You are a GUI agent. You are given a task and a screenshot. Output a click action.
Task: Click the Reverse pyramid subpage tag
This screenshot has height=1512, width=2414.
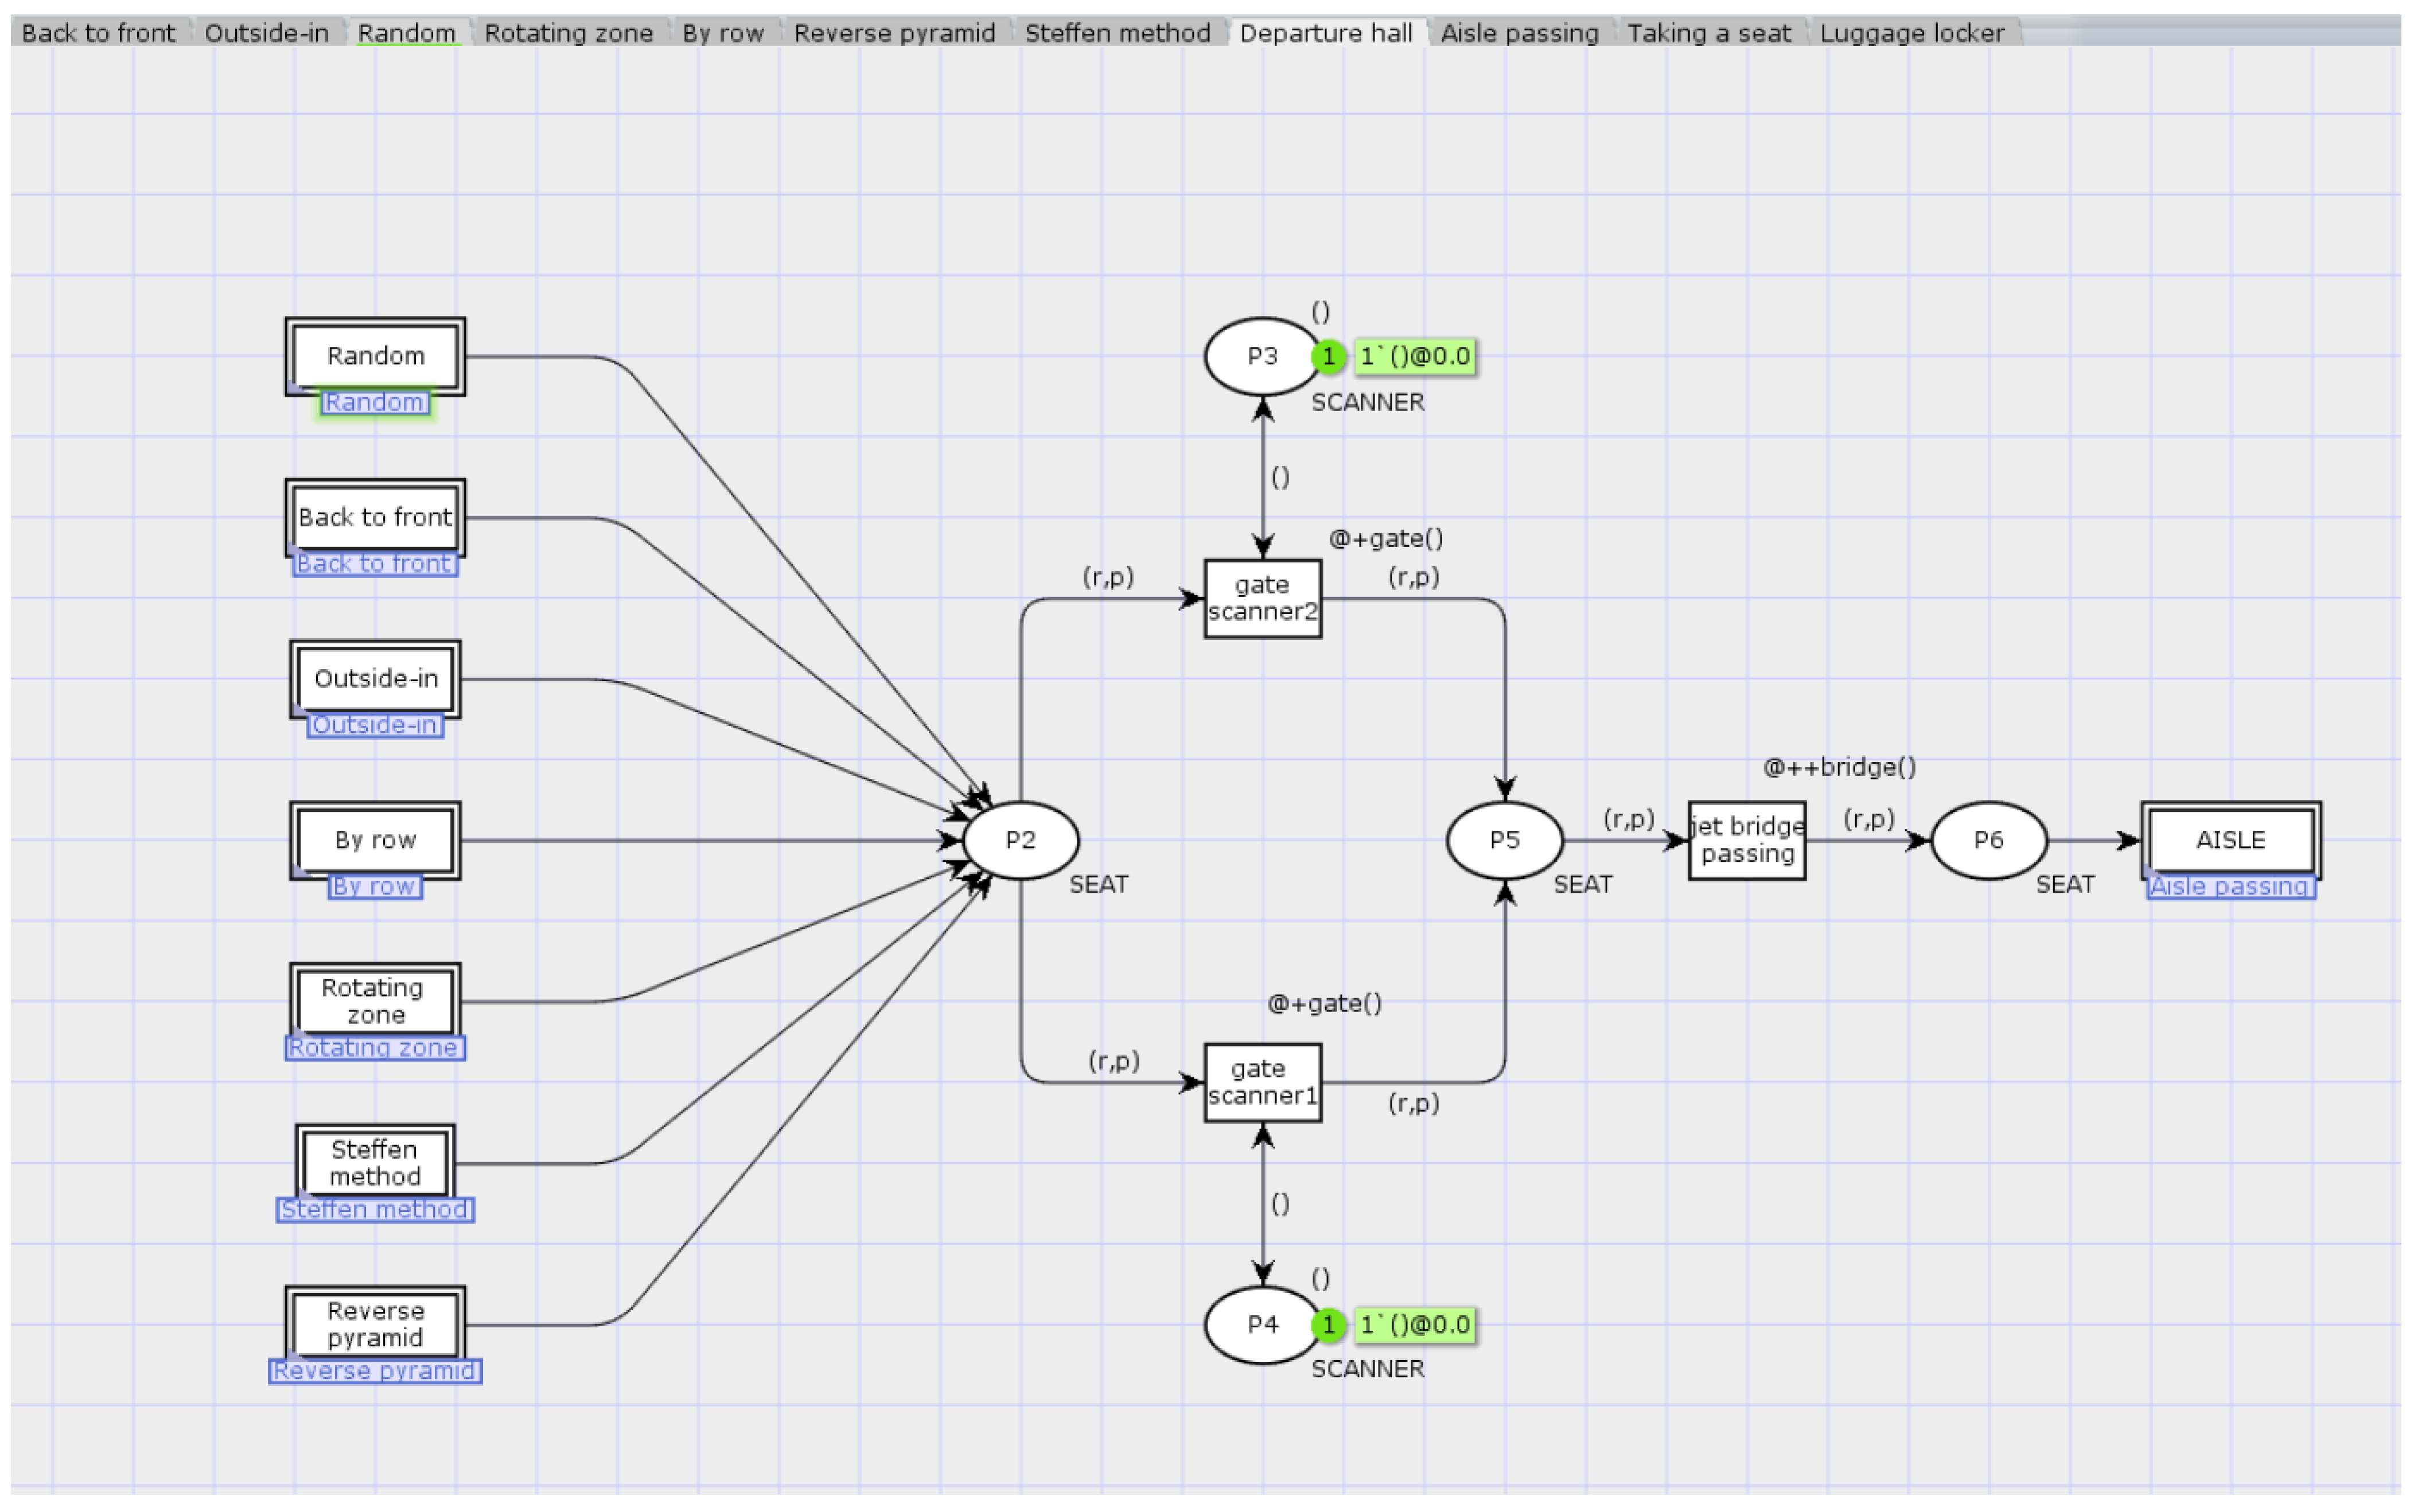pos(375,1370)
